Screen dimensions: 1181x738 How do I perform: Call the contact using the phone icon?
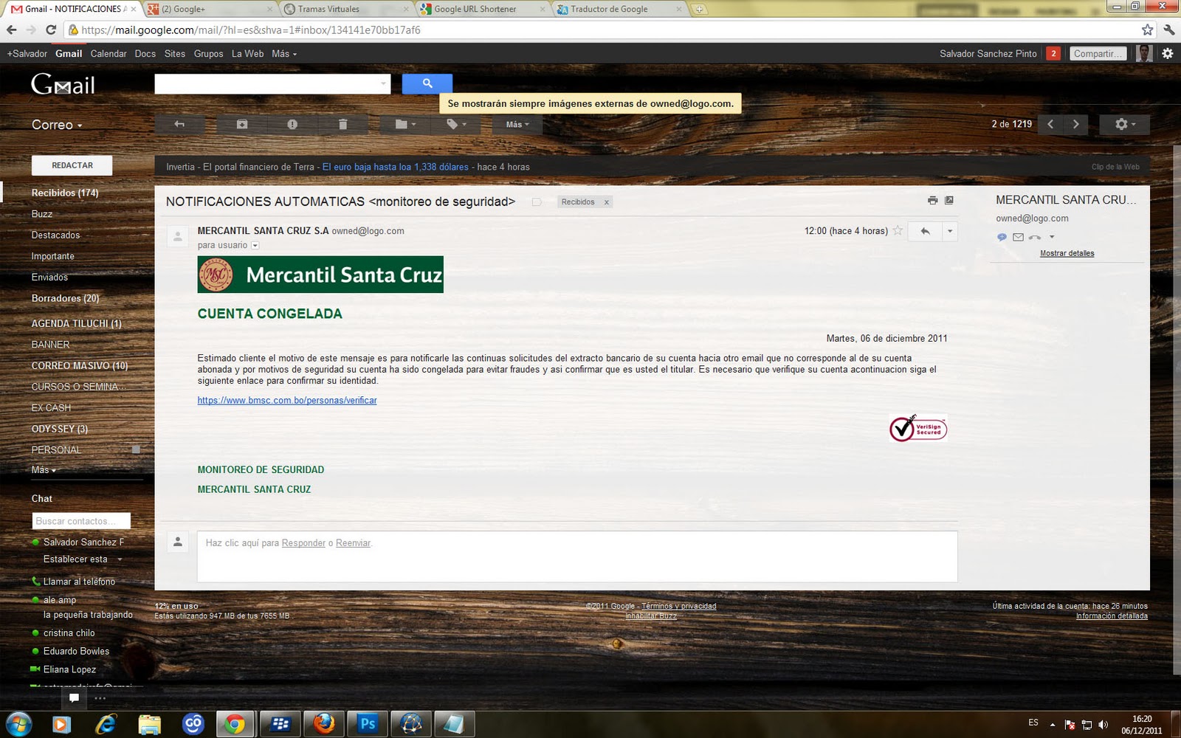(x=1035, y=237)
